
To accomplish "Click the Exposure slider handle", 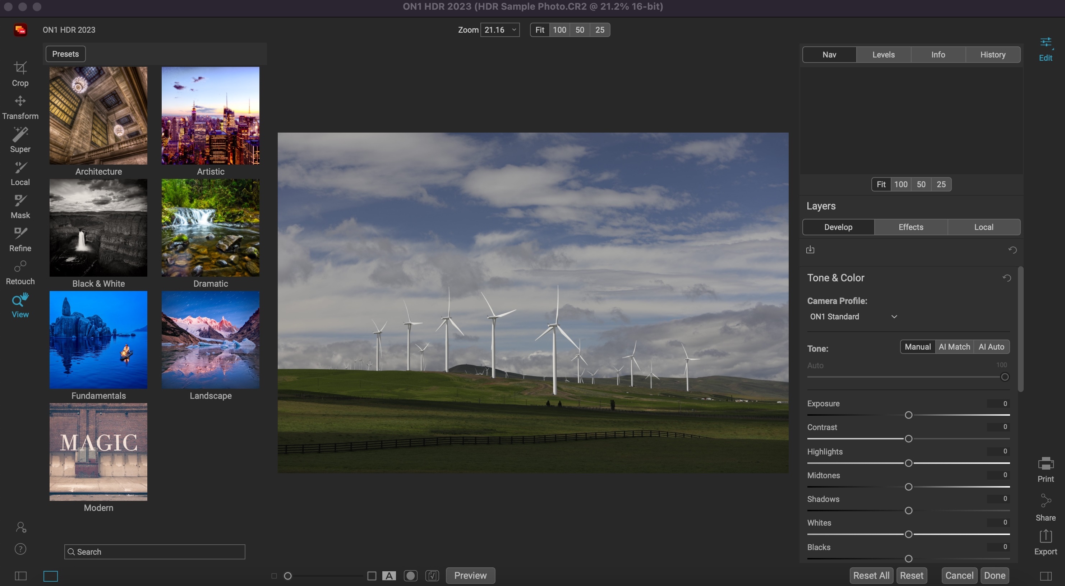I will coord(908,415).
